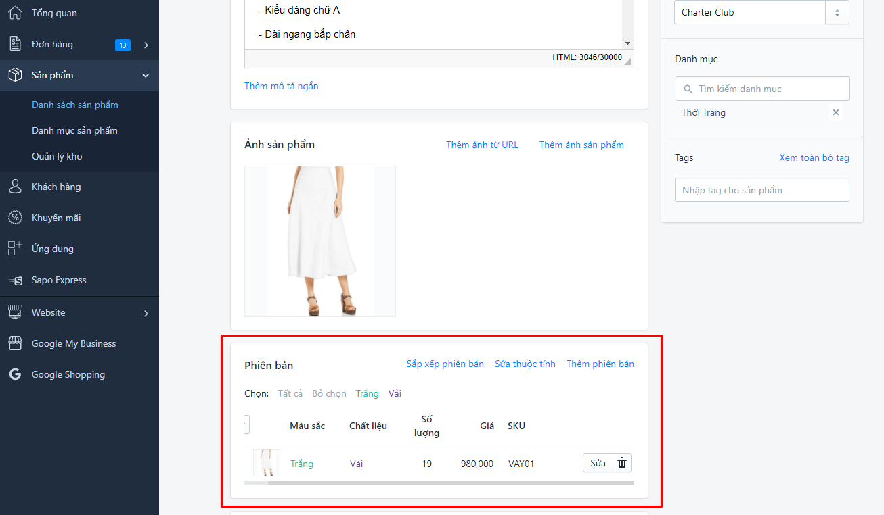Click Sửa thuộc tính link
This screenshot has height=515, width=884.
tap(525, 364)
